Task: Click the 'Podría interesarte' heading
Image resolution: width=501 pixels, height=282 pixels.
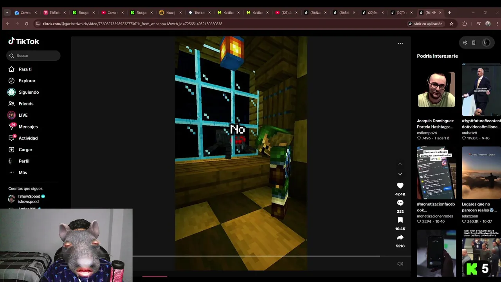Action: tap(437, 56)
